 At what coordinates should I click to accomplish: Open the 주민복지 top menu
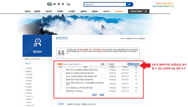60,12
